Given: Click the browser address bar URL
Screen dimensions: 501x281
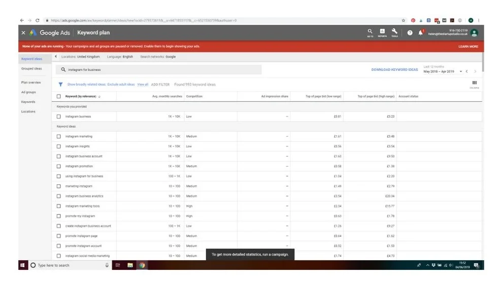Looking at the screenshot, I should click(144, 20).
